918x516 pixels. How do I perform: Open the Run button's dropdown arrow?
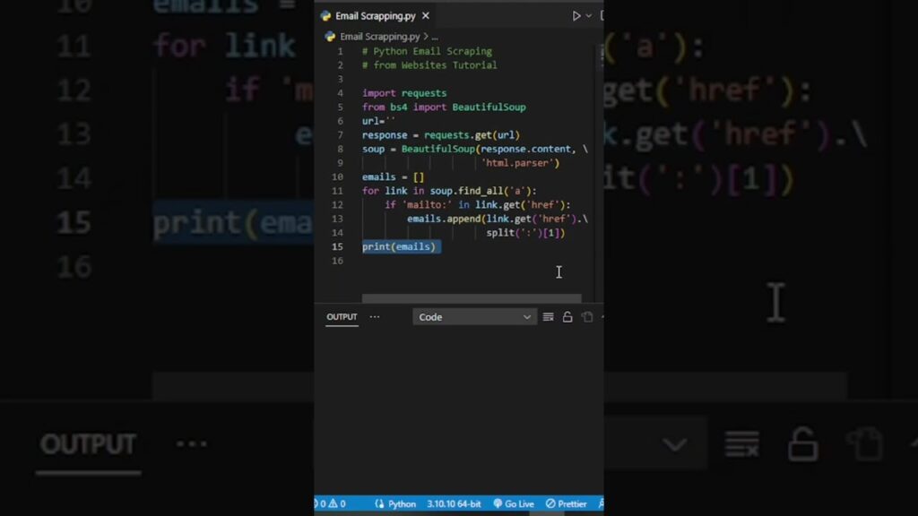[x=590, y=15]
